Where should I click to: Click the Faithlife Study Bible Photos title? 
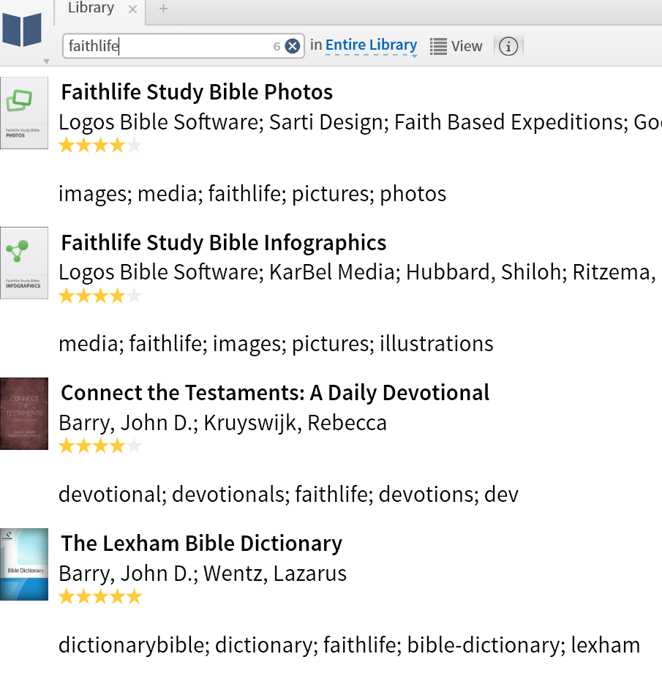(x=197, y=92)
